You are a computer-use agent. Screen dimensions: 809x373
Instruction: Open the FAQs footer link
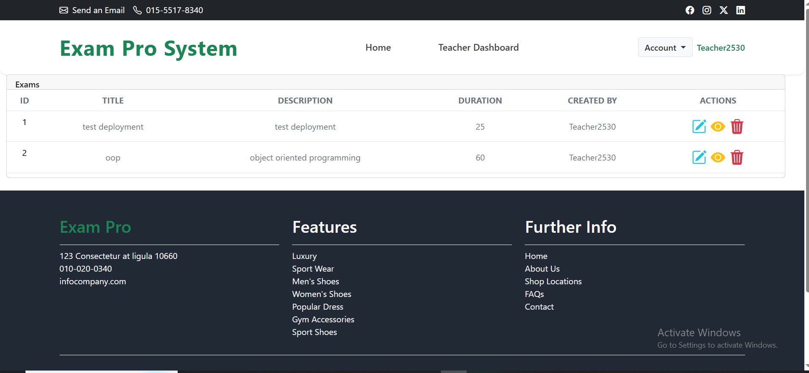[x=534, y=294]
